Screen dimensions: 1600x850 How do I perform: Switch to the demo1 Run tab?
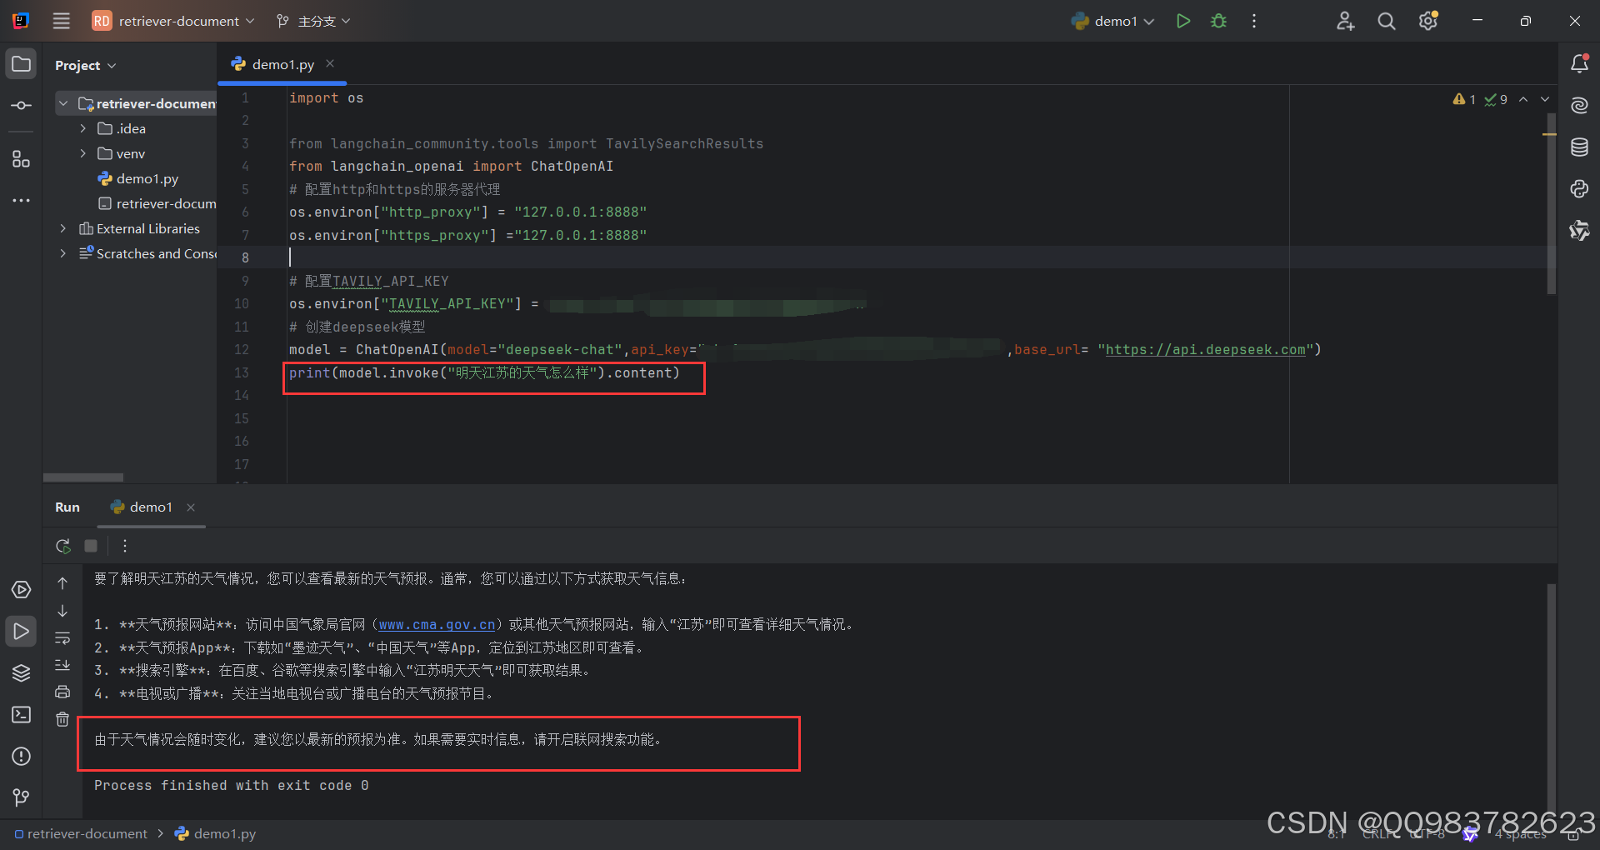click(x=150, y=507)
